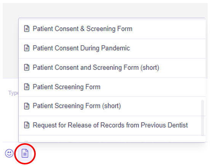Click document icon beside Patient Consent and Screening Form (short)
Image resolution: width=210 pixels, height=166 pixels.
27,67
